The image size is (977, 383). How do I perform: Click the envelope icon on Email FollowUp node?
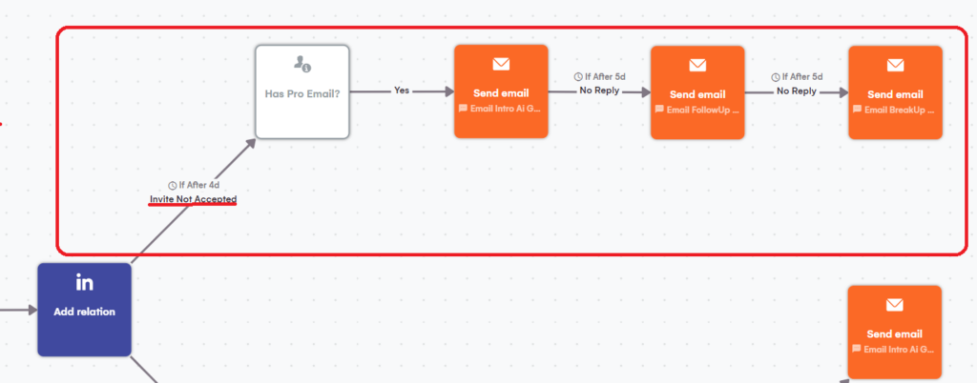point(697,66)
